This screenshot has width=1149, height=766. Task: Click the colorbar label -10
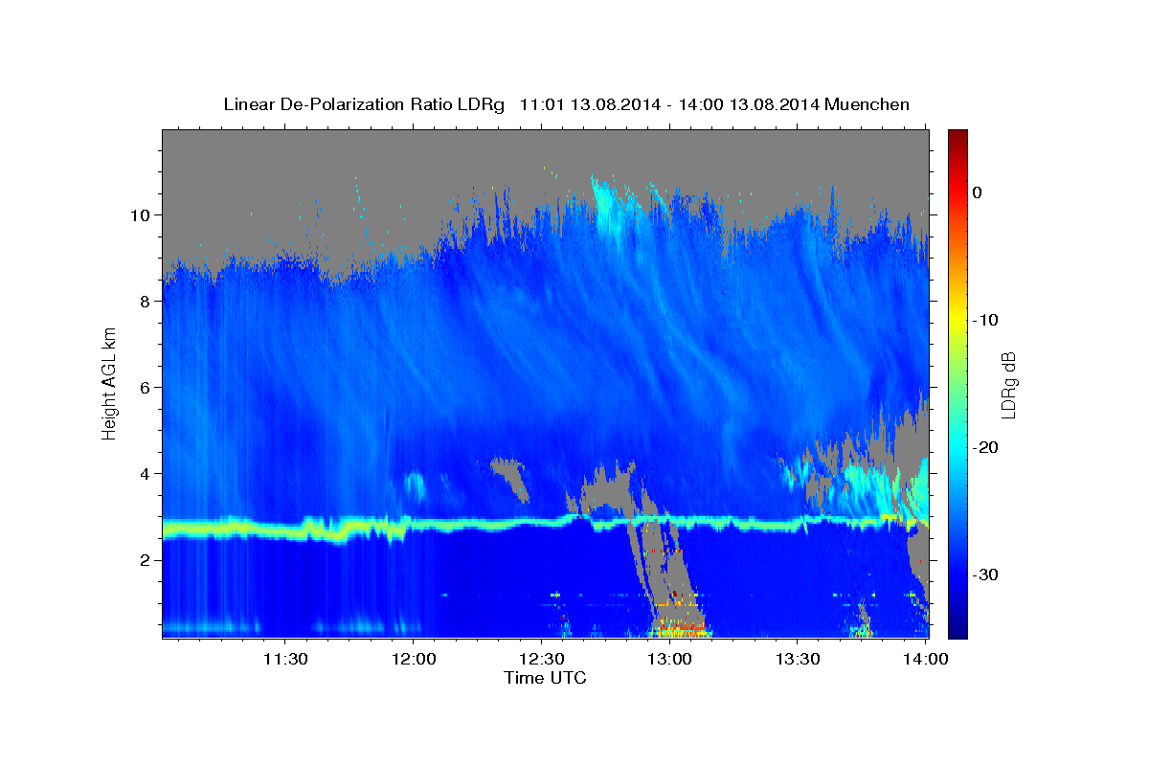click(986, 320)
